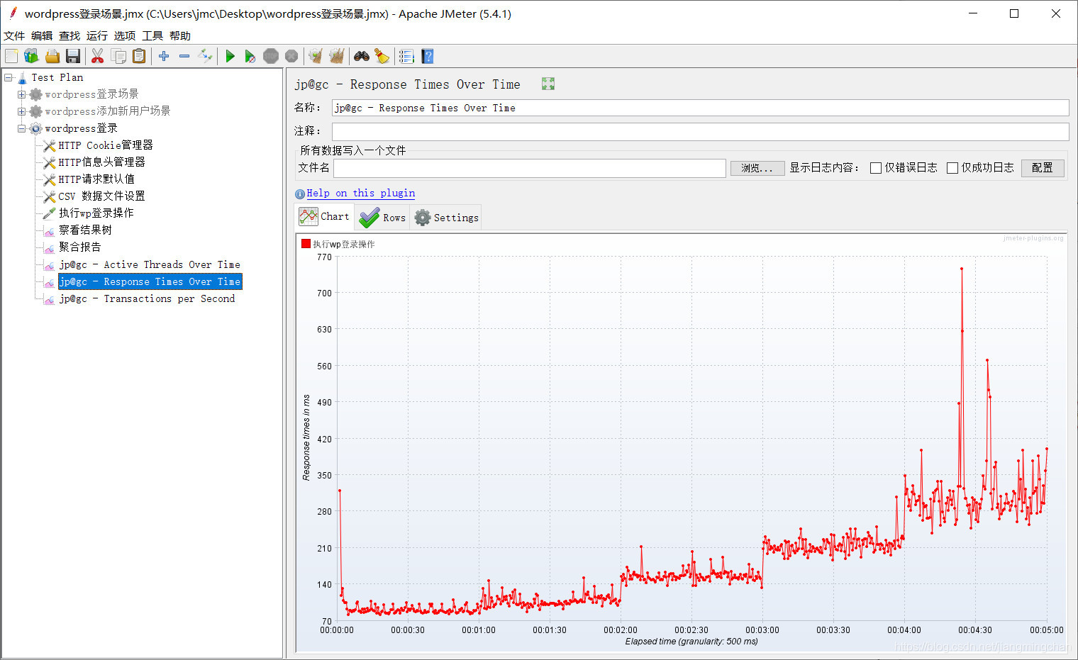Screen dimensions: 1078x660
Task: Click the Reset Search broom icon
Action: 382,56
